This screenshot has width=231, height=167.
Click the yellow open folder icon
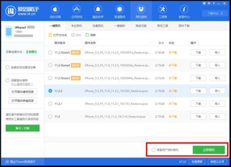click(x=50, y=35)
